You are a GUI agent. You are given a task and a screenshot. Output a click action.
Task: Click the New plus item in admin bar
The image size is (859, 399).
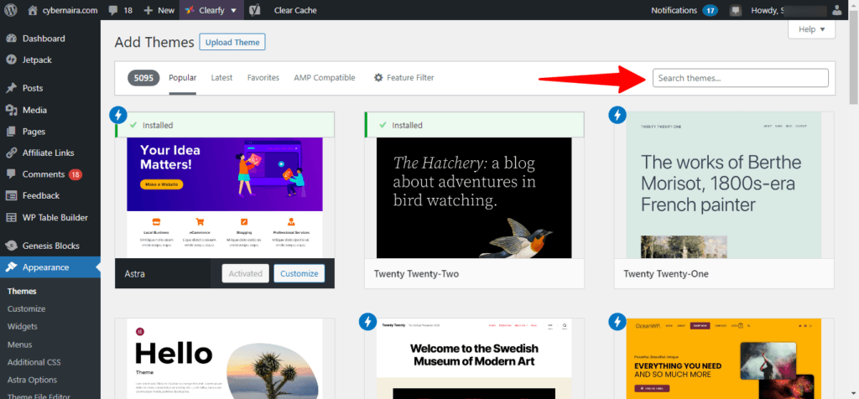(159, 10)
